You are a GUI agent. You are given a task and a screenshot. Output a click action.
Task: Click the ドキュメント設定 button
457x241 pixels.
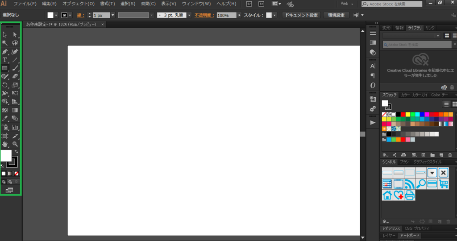(x=301, y=15)
